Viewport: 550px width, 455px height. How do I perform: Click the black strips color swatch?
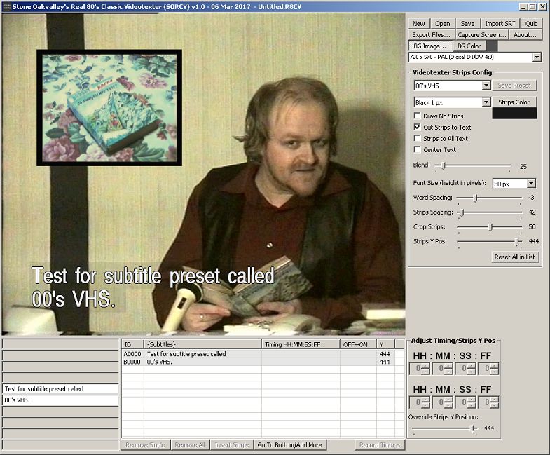(x=514, y=114)
